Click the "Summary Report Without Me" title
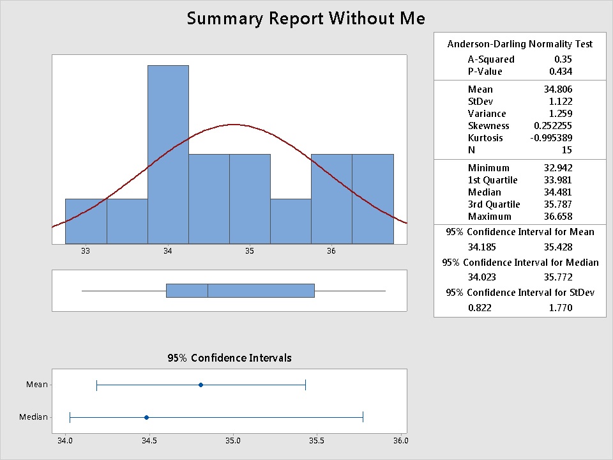This screenshot has height=460, width=613. [305, 19]
